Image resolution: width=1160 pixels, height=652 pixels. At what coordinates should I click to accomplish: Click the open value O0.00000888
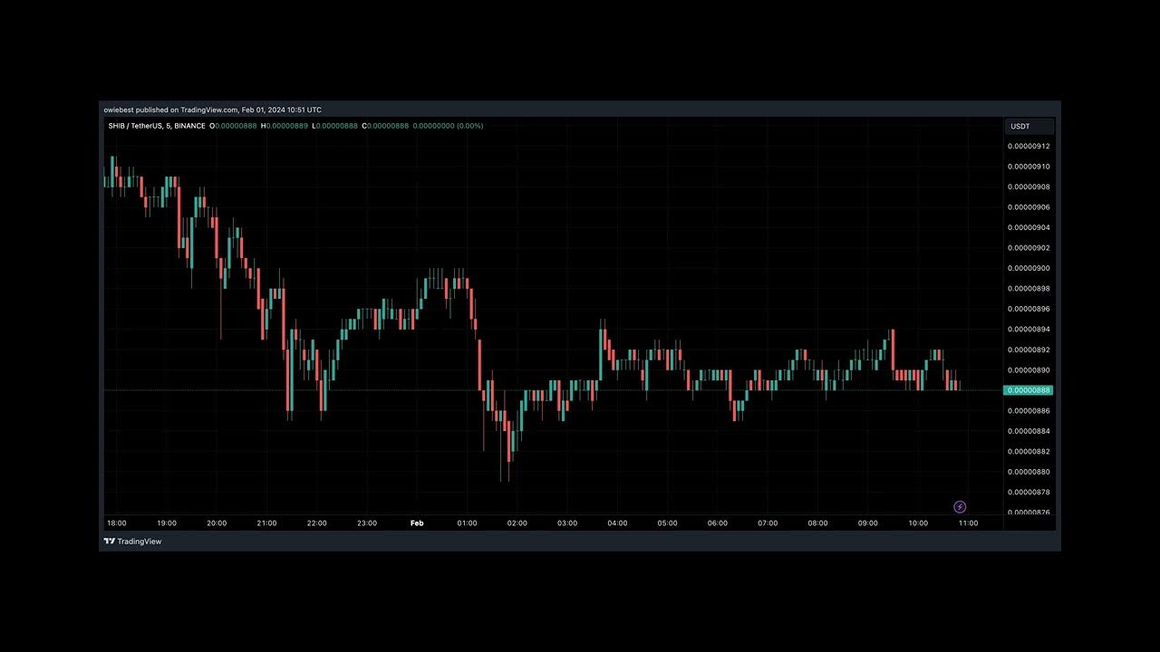[233, 126]
